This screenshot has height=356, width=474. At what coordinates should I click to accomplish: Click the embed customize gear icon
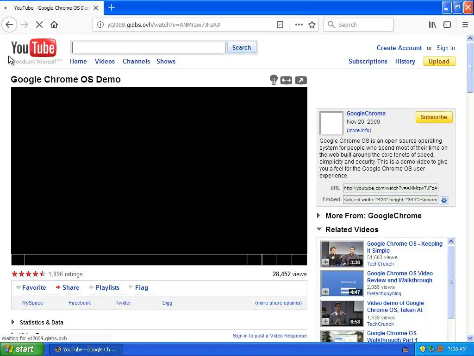(x=444, y=200)
